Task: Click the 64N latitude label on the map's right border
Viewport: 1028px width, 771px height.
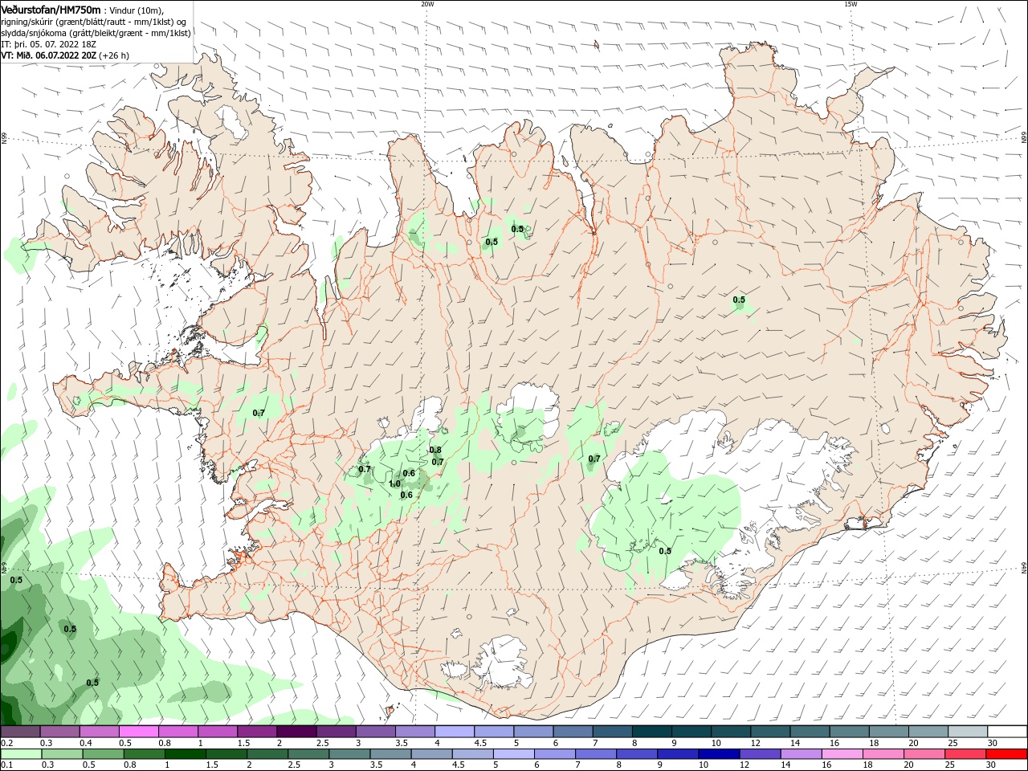Action: (1024, 567)
